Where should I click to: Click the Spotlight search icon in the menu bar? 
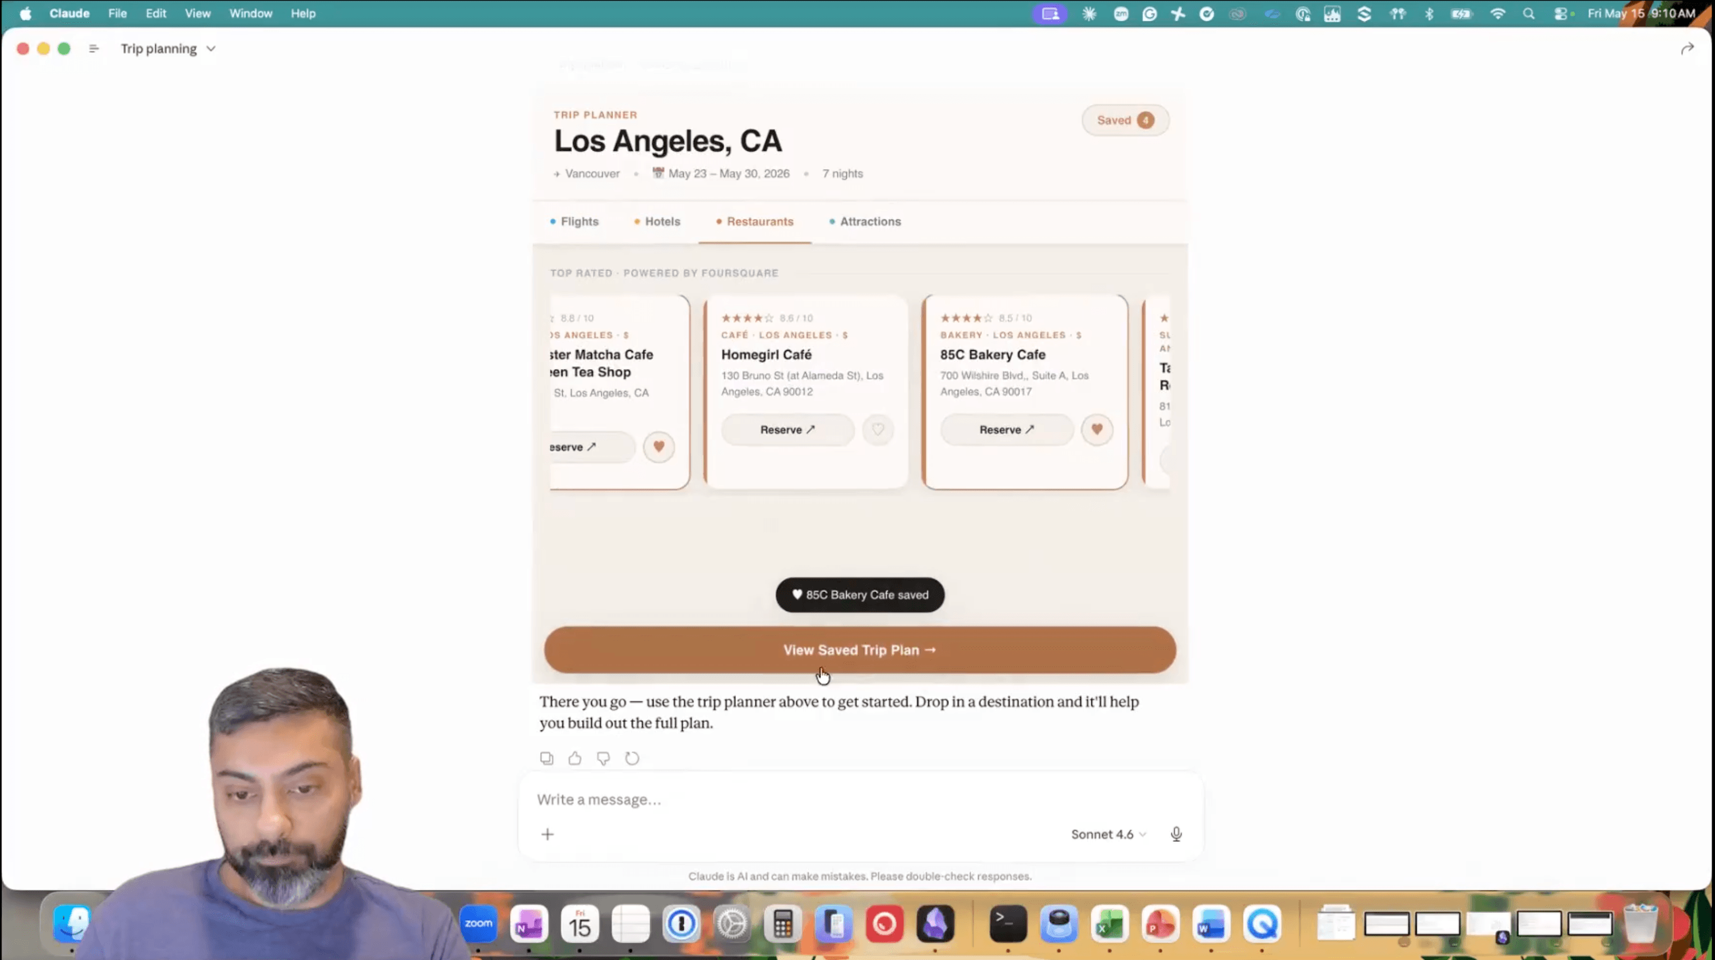point(1528,13)
